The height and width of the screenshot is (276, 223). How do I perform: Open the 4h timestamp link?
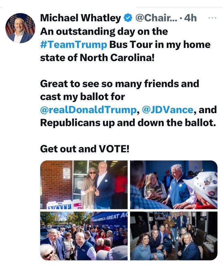(190, 18)
